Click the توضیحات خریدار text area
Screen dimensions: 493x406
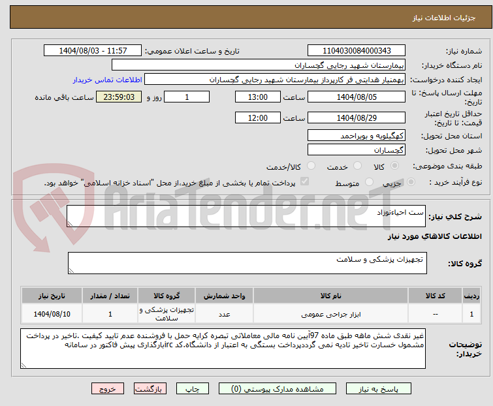(x=223, y=349)
